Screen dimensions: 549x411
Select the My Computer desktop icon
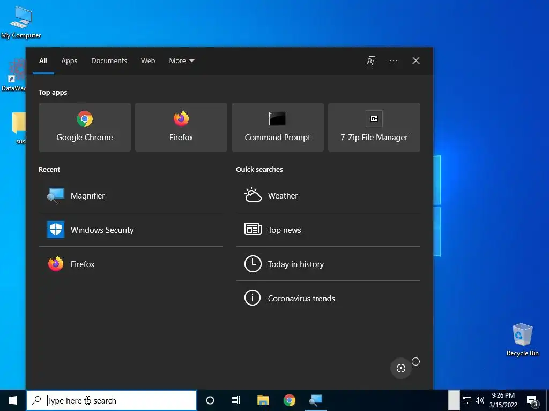pos(21,22)
